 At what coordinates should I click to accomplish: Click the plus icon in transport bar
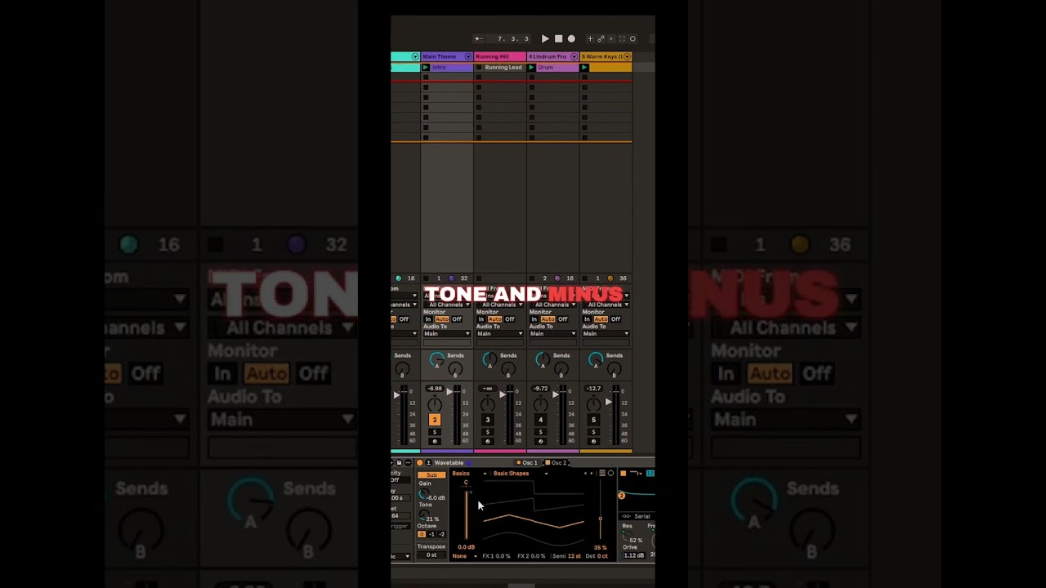(590, 38)
